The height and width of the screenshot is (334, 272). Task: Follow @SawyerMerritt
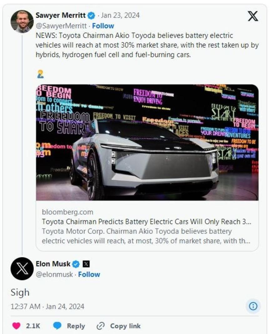pos(103,26)
